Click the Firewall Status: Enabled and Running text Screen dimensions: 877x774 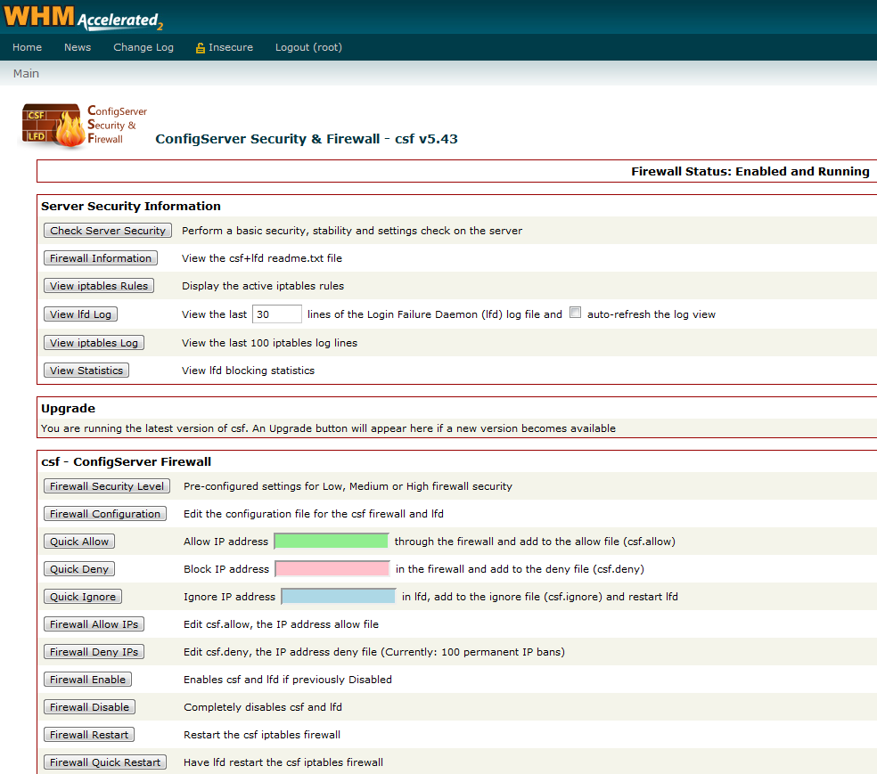[750, 172]
